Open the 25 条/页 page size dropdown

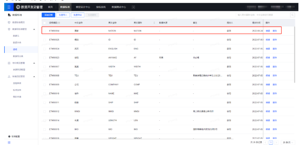coord(288,143)
